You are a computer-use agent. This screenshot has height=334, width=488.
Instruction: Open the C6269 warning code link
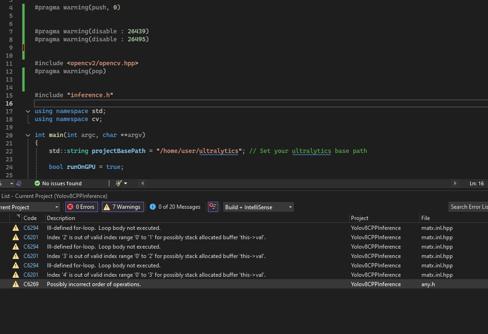pyautogui.click(x=31, y=284)
